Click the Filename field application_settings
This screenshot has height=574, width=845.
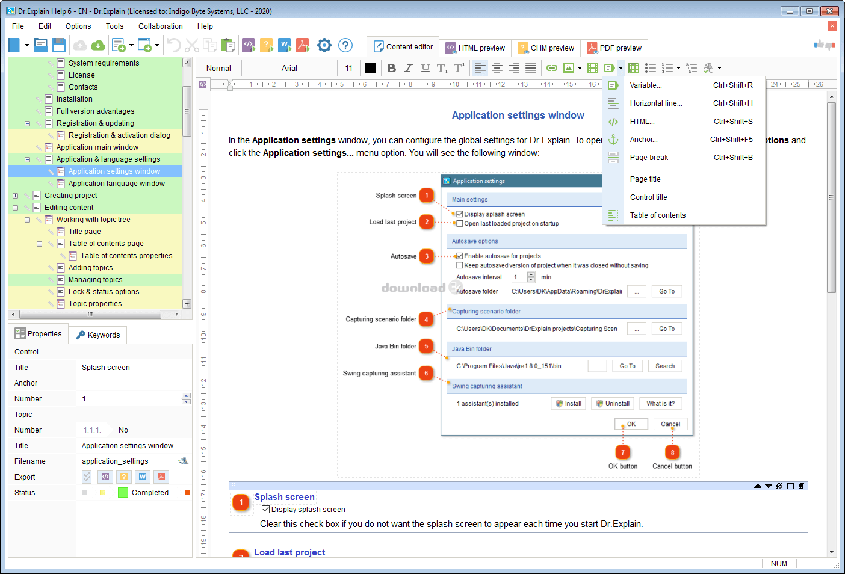pyautogui.click(x=115, y=461)
